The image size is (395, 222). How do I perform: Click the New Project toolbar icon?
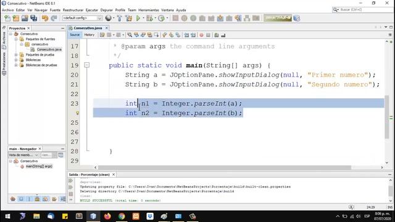(x=16, y=18)
